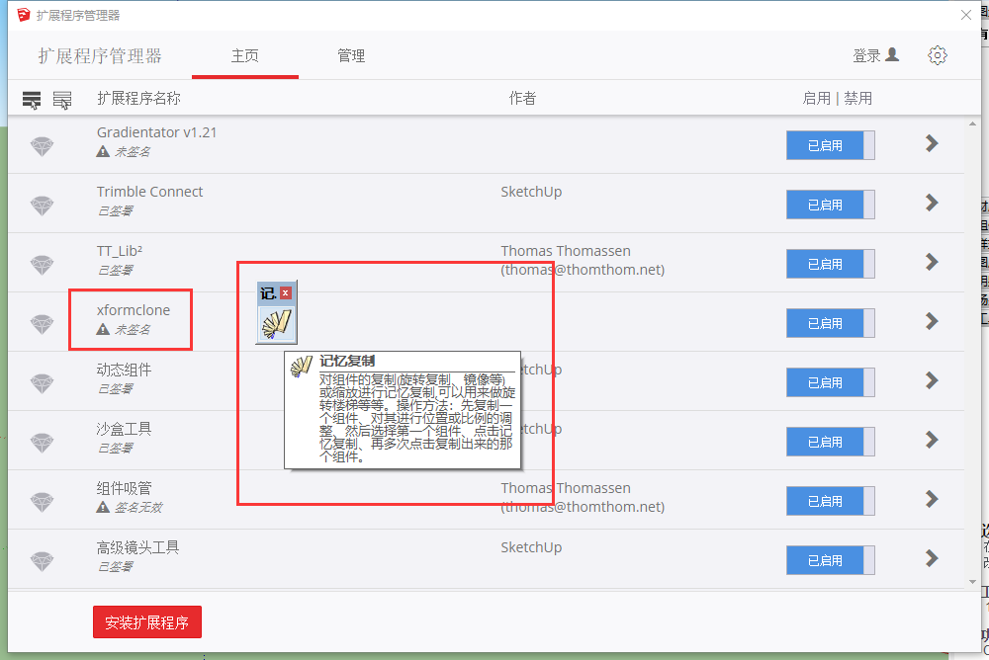This screenshot has width=989, height=660.
Task: Click SketchUp author text for 高级镜头工具
Action: point(531,547)
